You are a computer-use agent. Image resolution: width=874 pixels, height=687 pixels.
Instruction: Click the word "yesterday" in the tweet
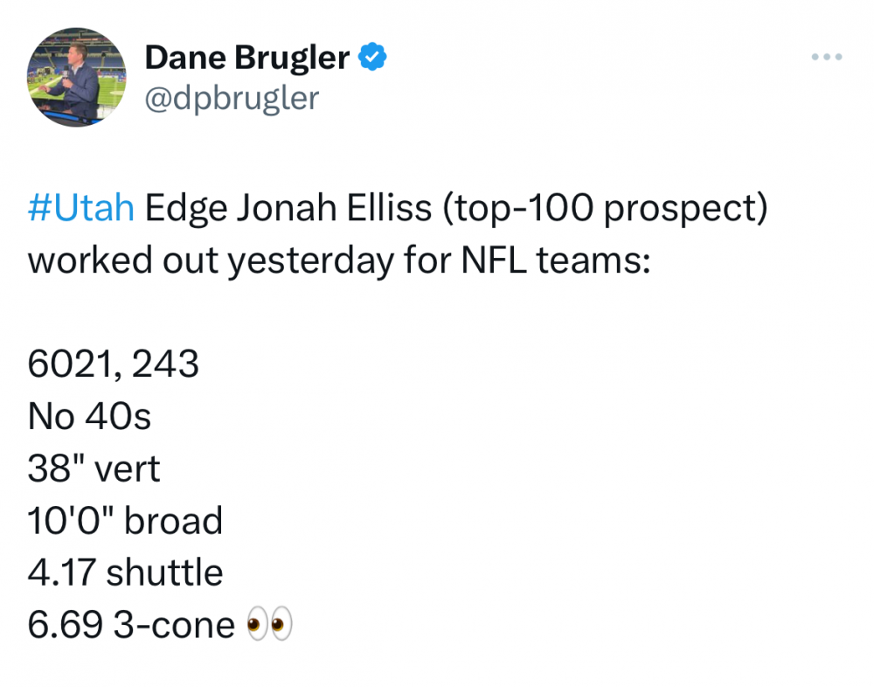(308, 260)
